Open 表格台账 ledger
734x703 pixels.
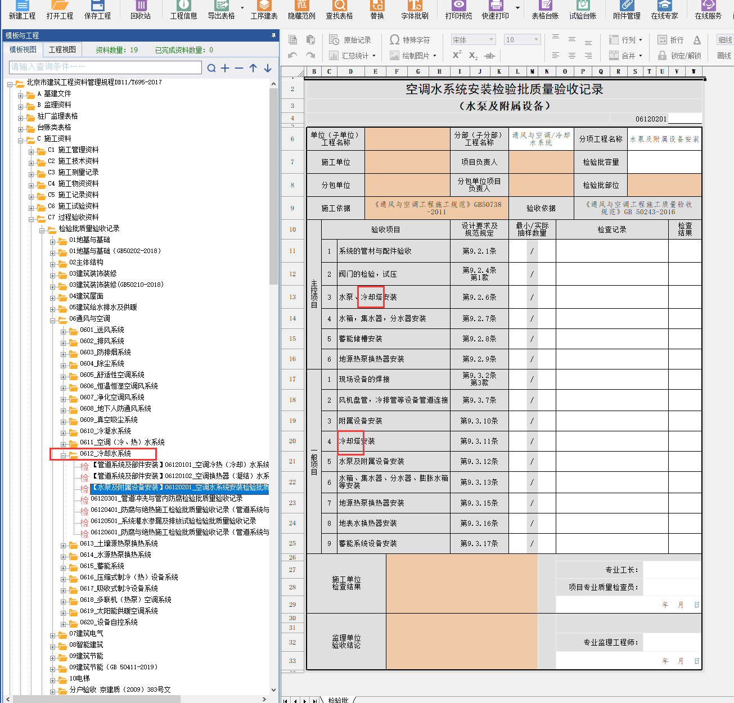(x=545, y=10)
